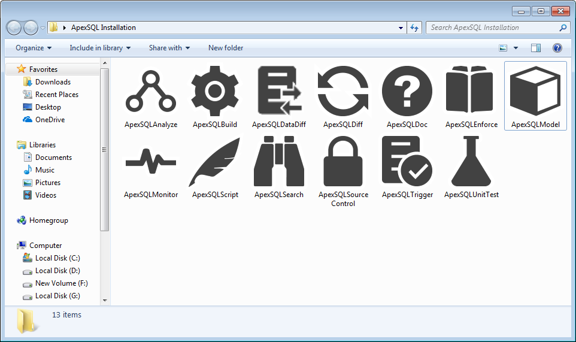Open OneDrive in the navigation pane
Viewport: 576px width, 342px height.
[50, 119]
